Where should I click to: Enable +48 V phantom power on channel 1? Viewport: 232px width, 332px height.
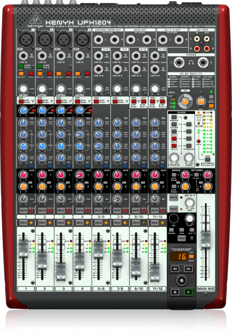pos(31,74)
